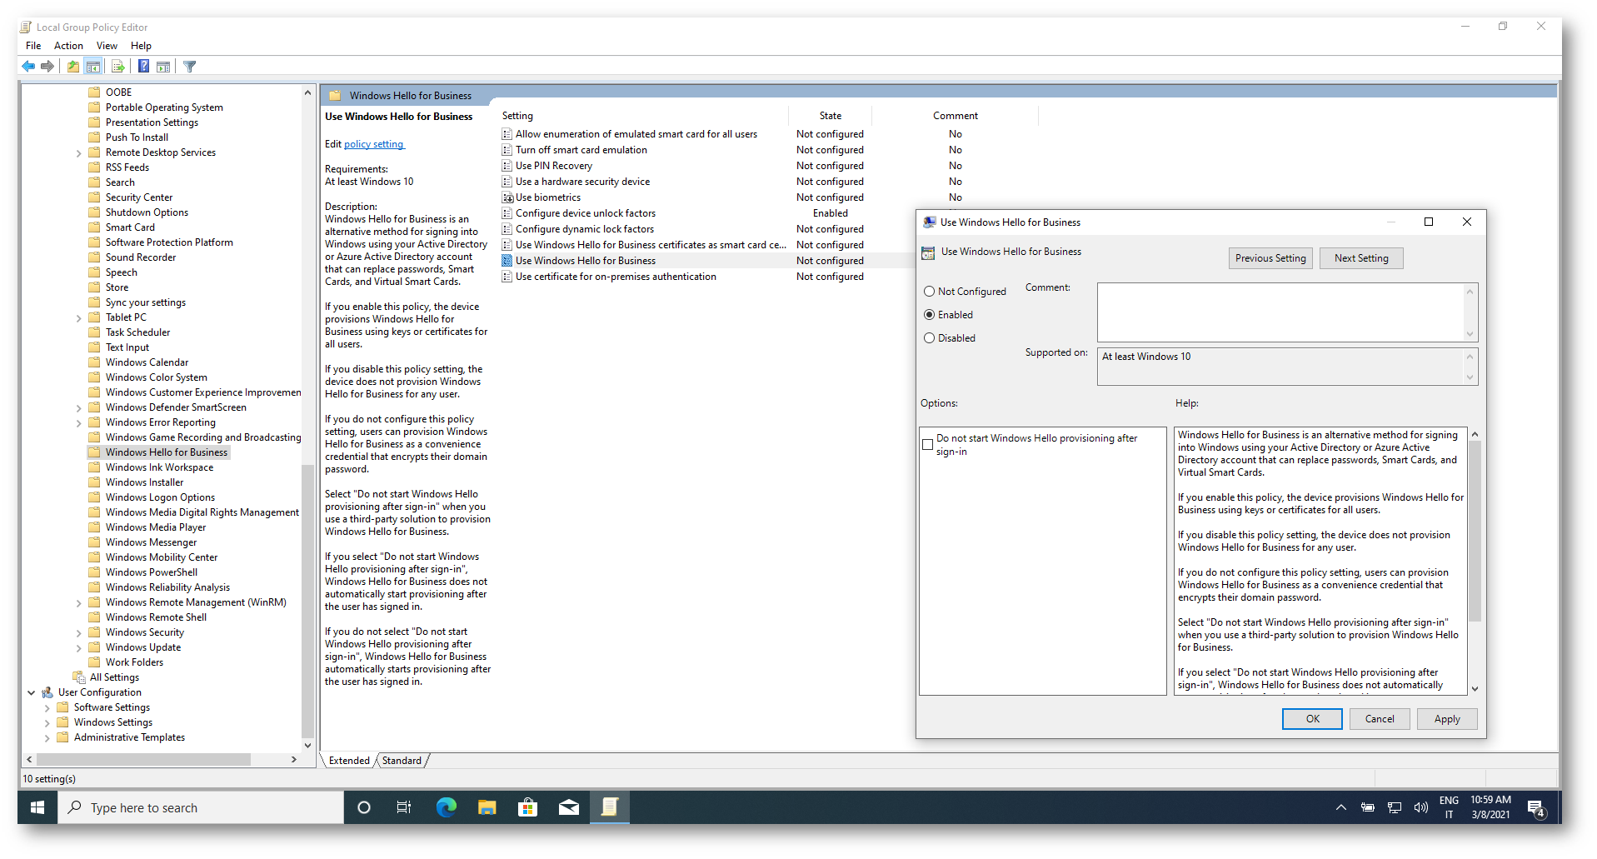The height and width of the screenshot is (859, 1597).
Task: Click policy icon for Turn off smart card emulation
Action: (x=507, y=150)
